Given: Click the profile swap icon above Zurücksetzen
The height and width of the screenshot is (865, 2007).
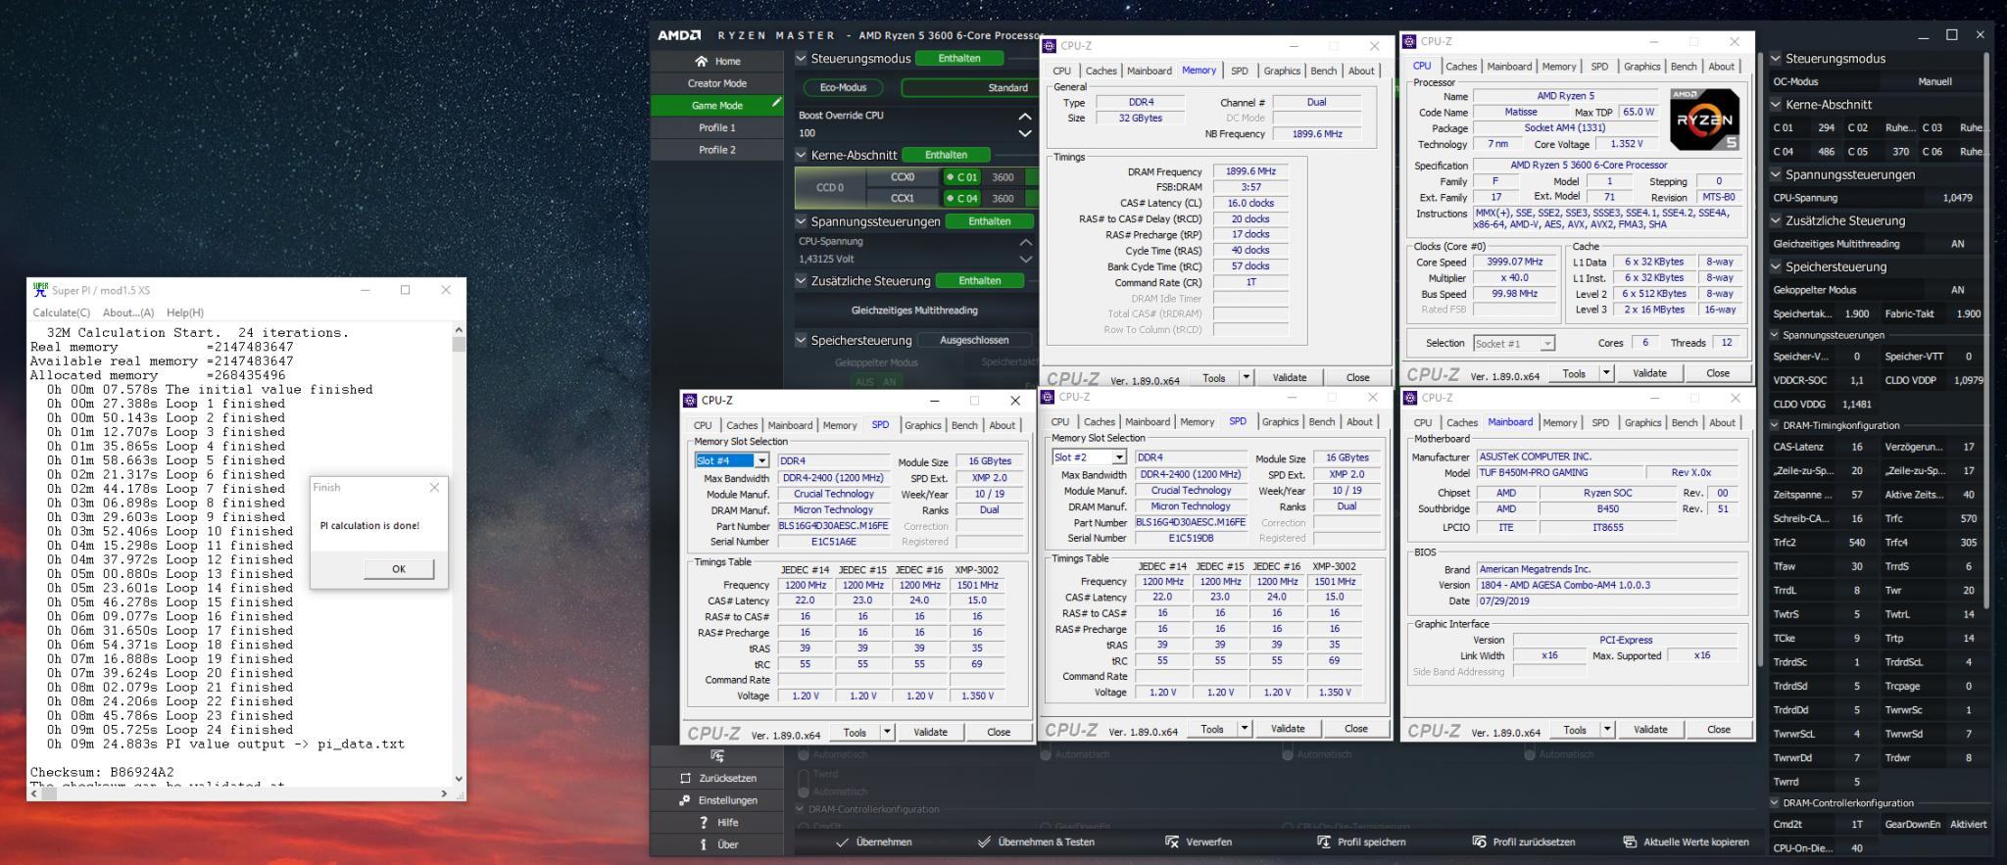Looking at the screenshot, I should click(717, 755).
